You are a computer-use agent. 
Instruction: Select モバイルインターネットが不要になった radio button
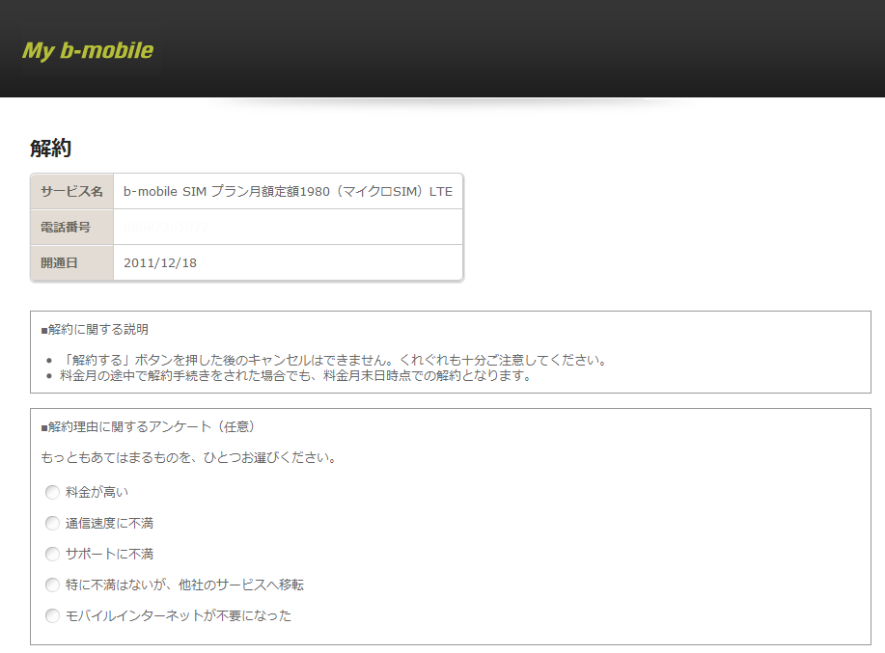click(52, 615)
